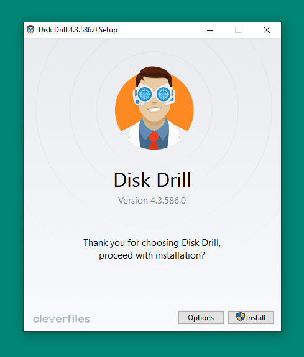Screen dimensions: 304x357
Task: Click the 'proceed with installation?' message
Action: point(152,255)
